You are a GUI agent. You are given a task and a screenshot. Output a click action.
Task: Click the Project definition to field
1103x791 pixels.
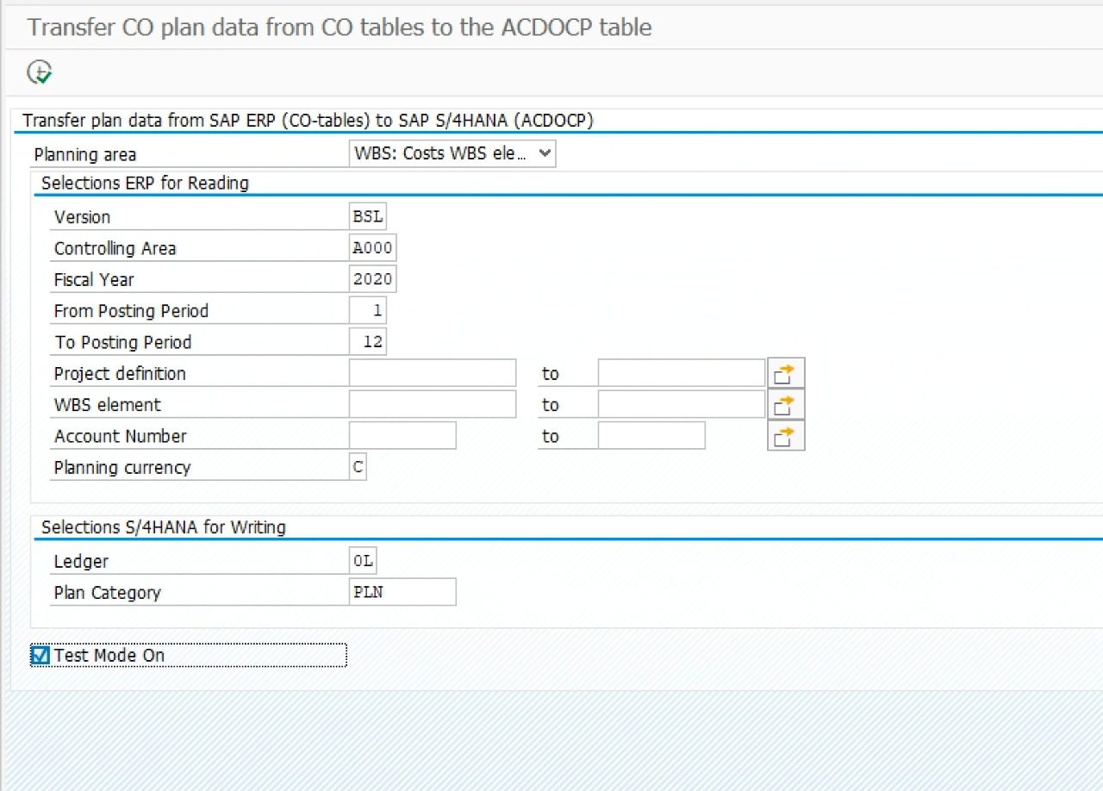click(682, 373)
